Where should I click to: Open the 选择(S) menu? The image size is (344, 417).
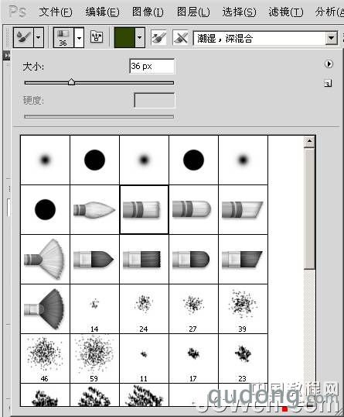pos(239,12)
